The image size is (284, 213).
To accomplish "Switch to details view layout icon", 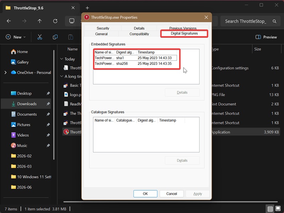I will coord(270,209).
